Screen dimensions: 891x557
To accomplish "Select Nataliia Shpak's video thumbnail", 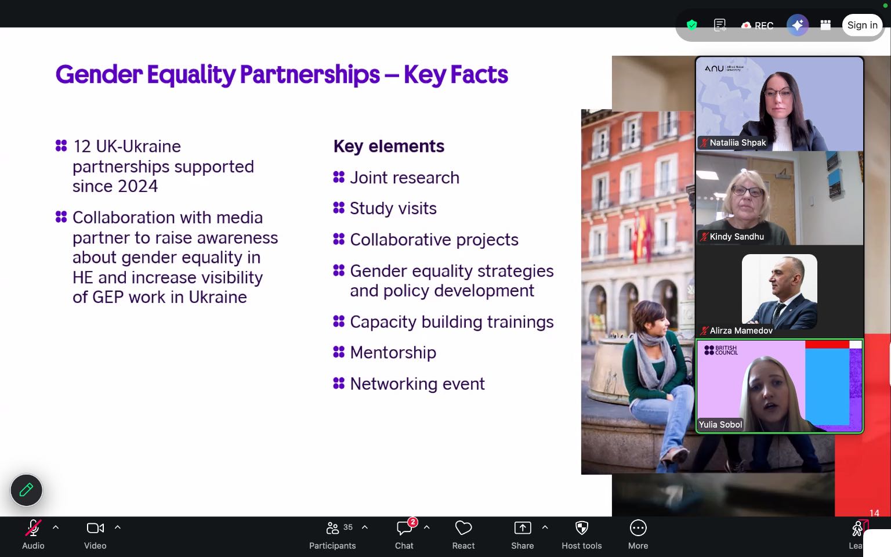I will [x=779, y=104].
